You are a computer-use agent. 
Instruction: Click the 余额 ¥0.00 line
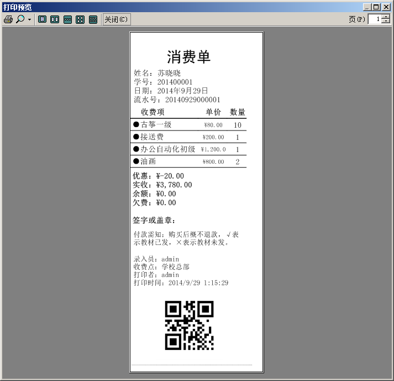click(154, 194)
